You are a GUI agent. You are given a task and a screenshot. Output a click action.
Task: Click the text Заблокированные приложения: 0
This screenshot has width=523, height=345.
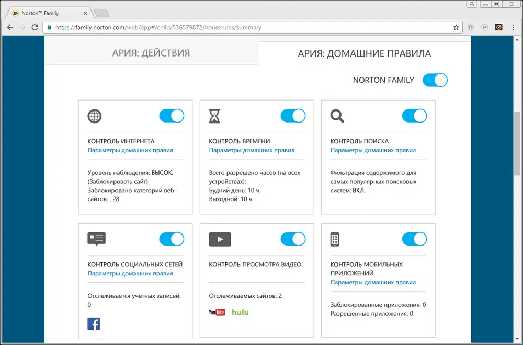[378, 305]
